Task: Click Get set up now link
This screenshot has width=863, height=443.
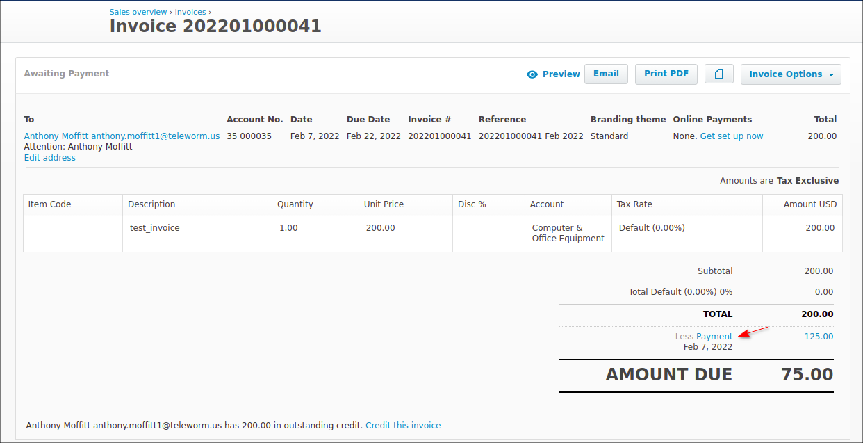Action: (x=731, y=136)
